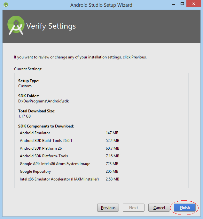Screen dimensions: 203x219
Task: Click the Android Studio logo in header
Action: [16, 25]
